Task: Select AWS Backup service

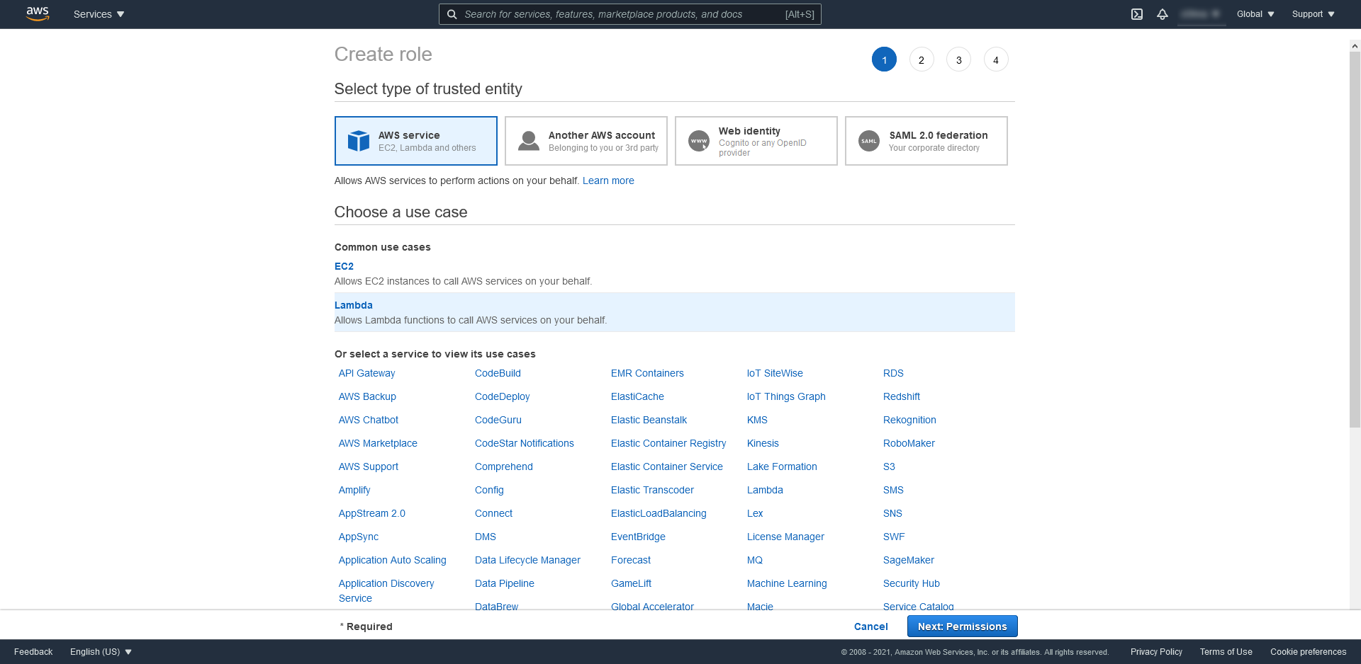Action: (367, 396)
